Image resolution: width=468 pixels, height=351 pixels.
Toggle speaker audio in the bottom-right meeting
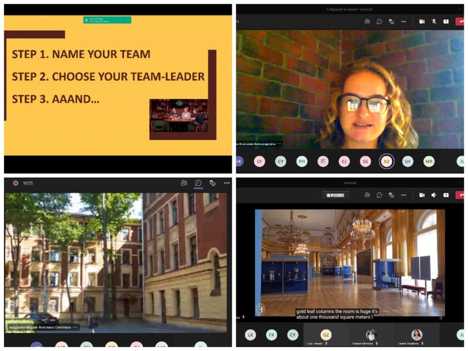434,195
